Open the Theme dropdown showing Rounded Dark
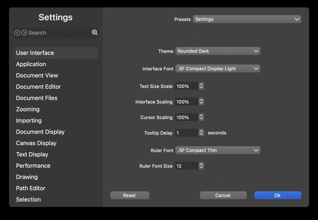This screenshot has width=318, height=220. tap(218, 51)
